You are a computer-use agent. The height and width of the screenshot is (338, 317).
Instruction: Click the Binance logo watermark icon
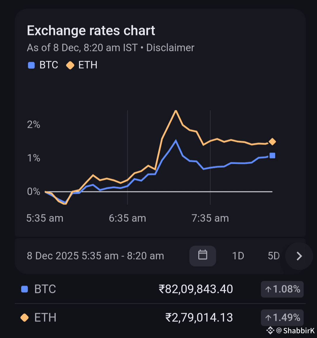click(270, 330)
